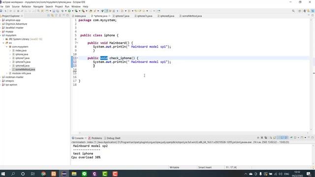
Task: Switch to iphone8.java editor tab
Action: click(167, 16)
